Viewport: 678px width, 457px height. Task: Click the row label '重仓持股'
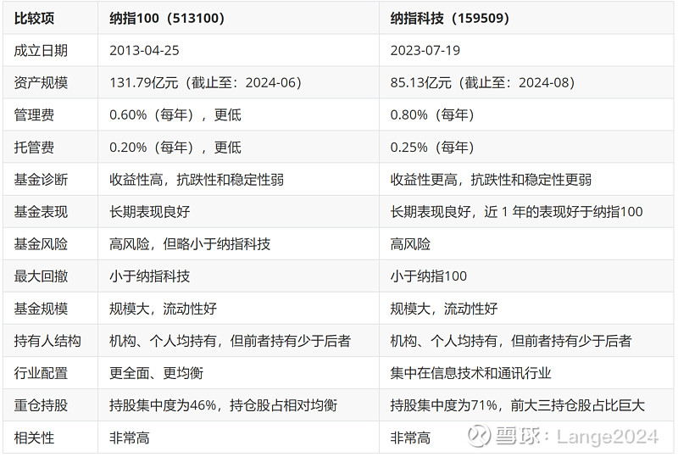(41, 405)
